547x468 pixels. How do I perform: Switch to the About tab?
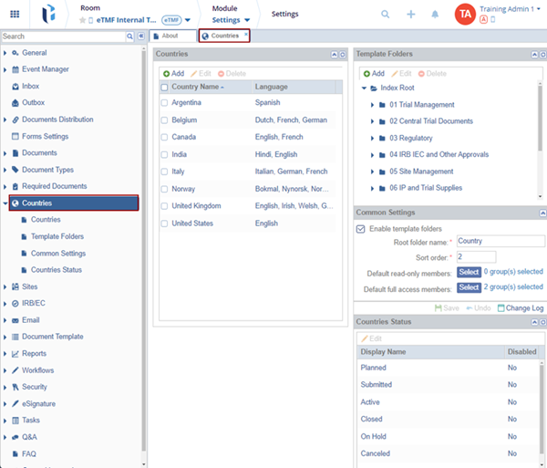point(172,36)
